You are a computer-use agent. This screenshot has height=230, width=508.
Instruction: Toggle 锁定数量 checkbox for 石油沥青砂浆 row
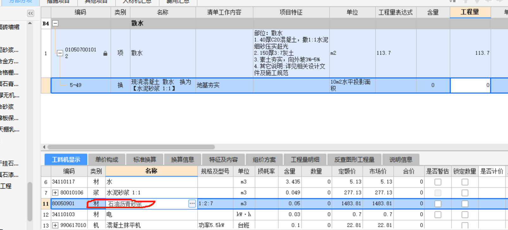tap(465, 204)
